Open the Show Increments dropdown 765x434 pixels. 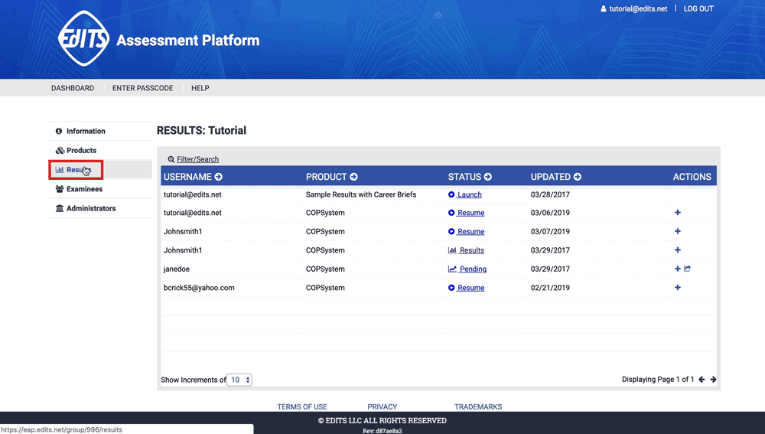pyautogui.click(x=239, y=380)
